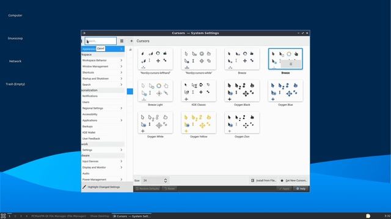Image resolution: width=391 pixels, height=219 pixels.
Task: Select the unselected Breeze cursor theme preview
Action: point(242,59)
